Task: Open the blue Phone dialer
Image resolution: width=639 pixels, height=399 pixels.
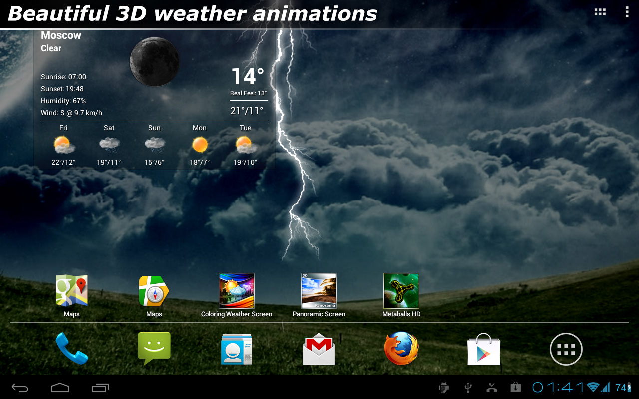Action: pyautogui.click(x=72, y=349)
